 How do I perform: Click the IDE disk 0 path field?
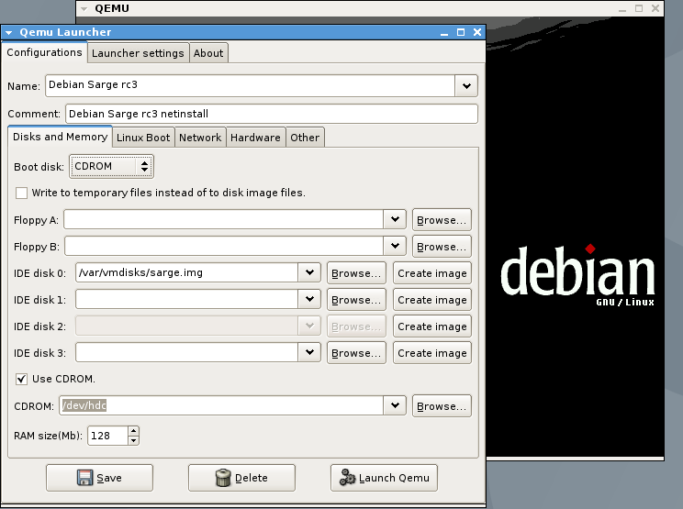(187, 272)
